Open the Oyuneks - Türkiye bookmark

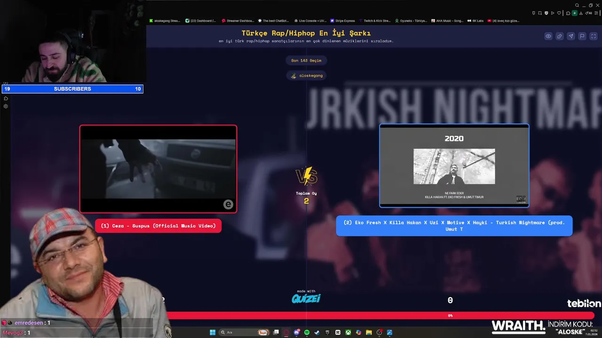click(411, 21)
